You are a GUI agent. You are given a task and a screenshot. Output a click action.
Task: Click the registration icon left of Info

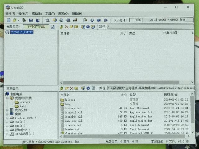click(x=85, y=20)
